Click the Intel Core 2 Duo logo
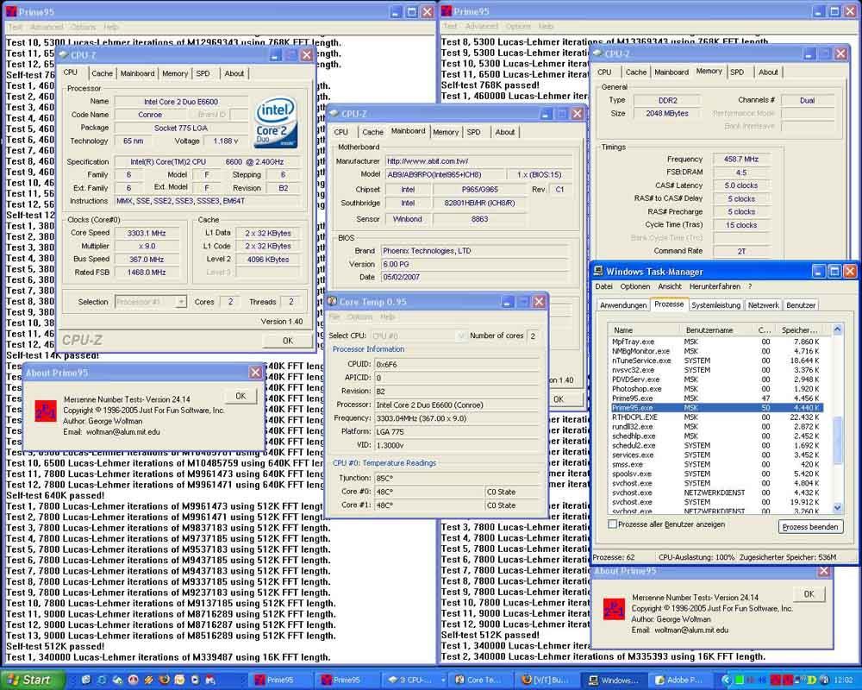 (x=277, y=122)
